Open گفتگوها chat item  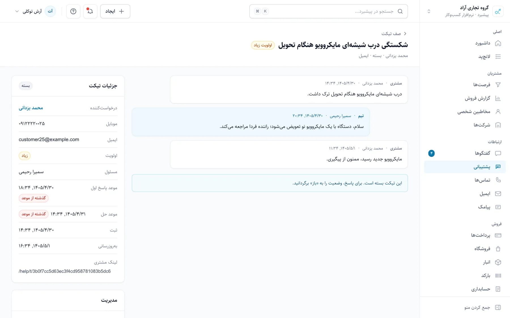[465, 153]
